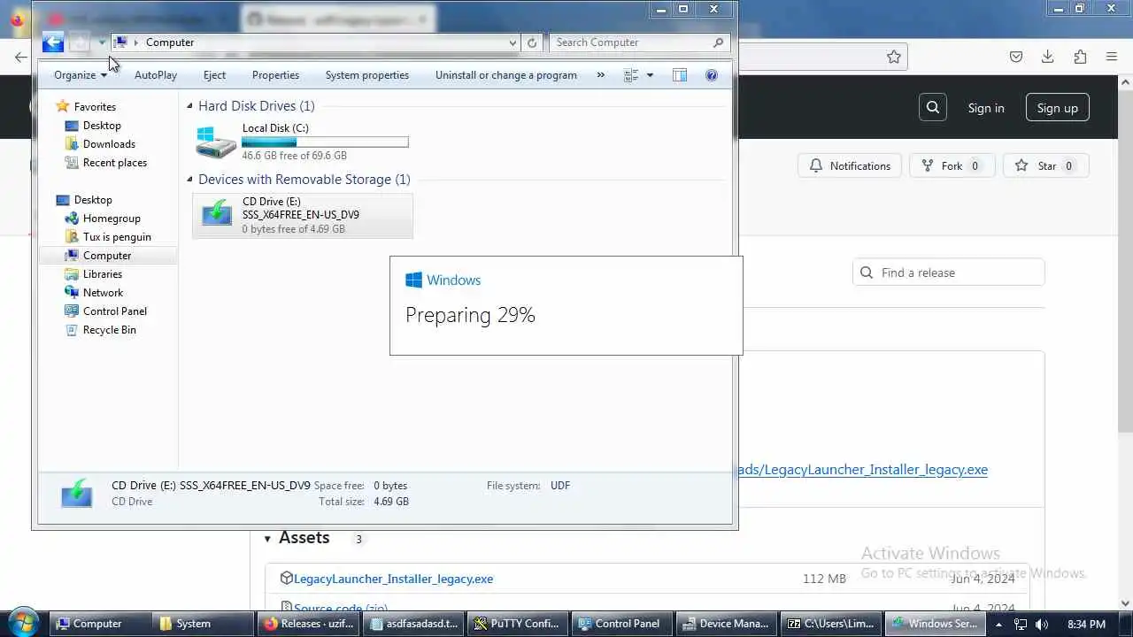
Task: Collapse the Hard Disk Drives group
Action: pos(189,106)
